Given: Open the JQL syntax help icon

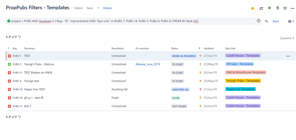Looking at the screenshot, I should [x=258, y=21].
